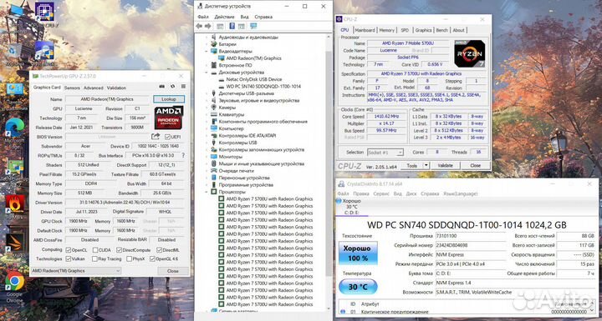Open the Control Panel desktop icon
The height and width of the screenshot is (321, 602).
tap(14, 89)
